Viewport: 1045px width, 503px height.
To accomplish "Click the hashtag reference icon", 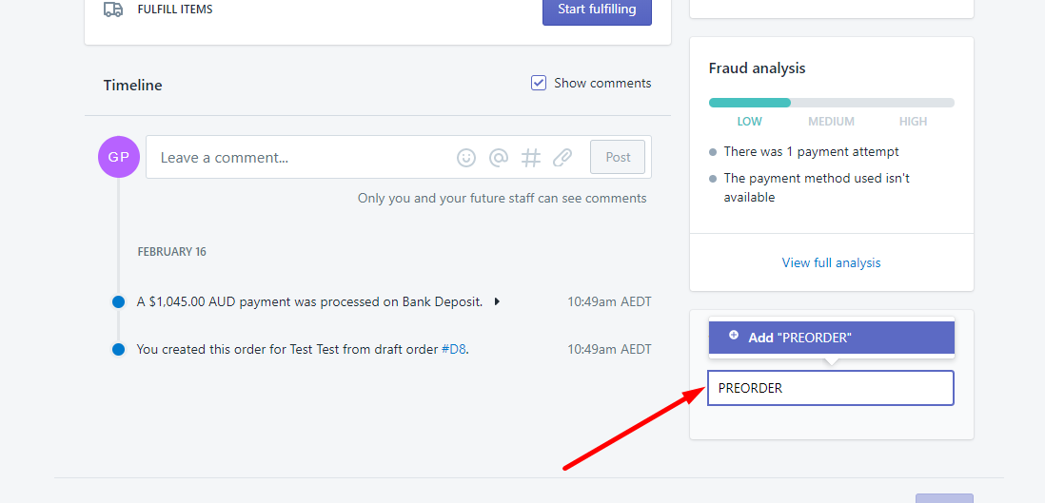I will 530,157.
